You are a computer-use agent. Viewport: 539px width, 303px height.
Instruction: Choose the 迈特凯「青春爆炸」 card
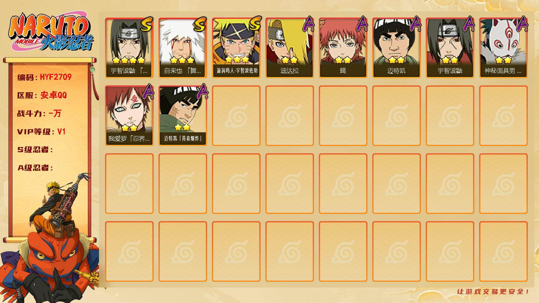pyautogui.click(x=183, y=116)
